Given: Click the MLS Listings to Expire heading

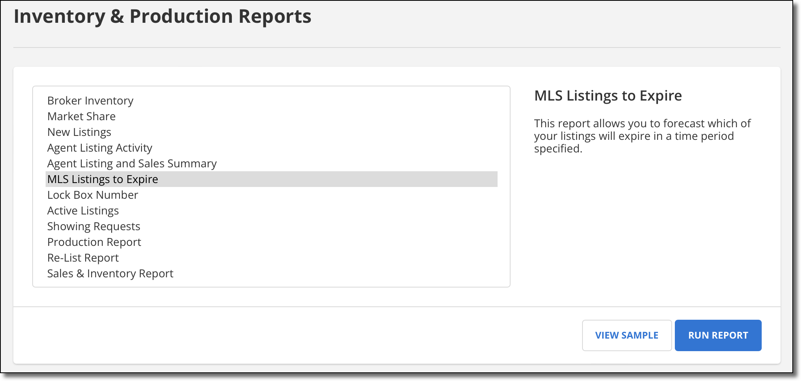Looking at the screenshot, I should coord(608,96).
